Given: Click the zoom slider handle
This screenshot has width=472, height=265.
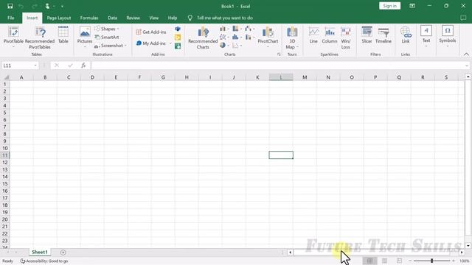Looking at the screenshot, I should coord(431,261).
